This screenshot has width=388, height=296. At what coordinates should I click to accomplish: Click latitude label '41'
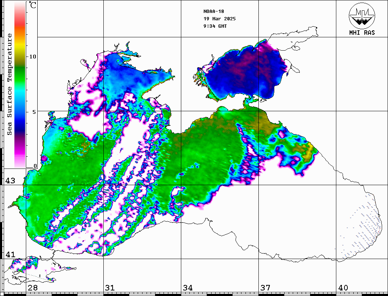tap(10, 255)
